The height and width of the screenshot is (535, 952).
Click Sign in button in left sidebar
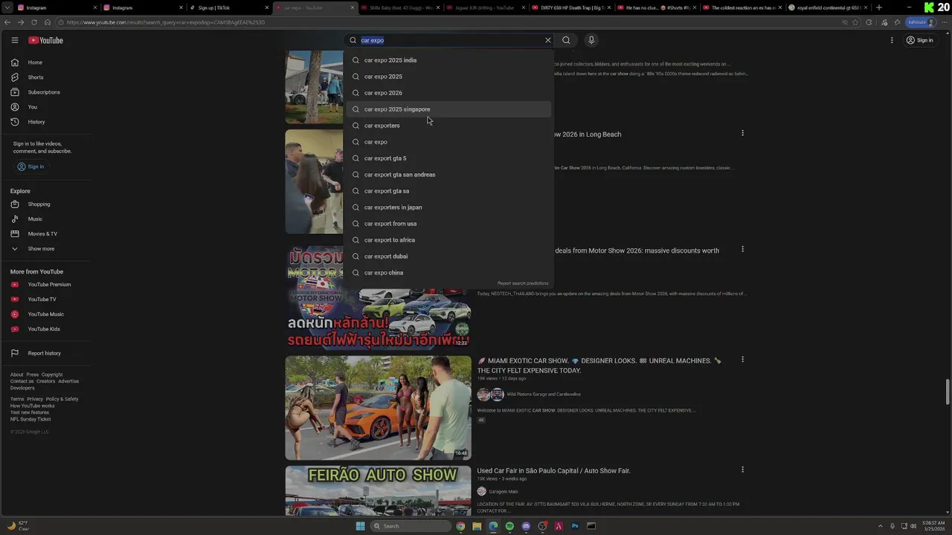pos(31,166)
